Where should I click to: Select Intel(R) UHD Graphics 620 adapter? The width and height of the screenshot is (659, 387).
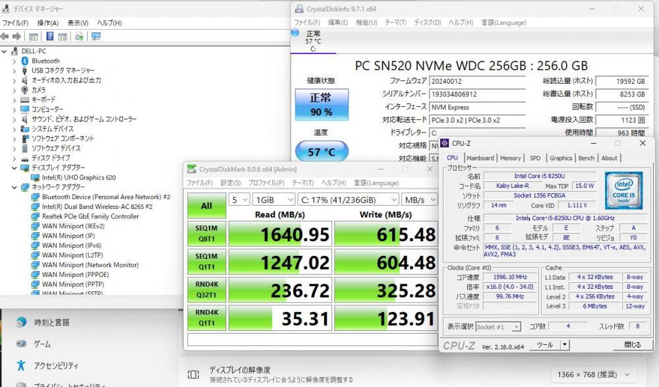(78, 177)
